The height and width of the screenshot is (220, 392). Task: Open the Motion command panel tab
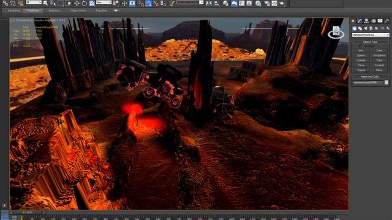[x=374, y=21]
